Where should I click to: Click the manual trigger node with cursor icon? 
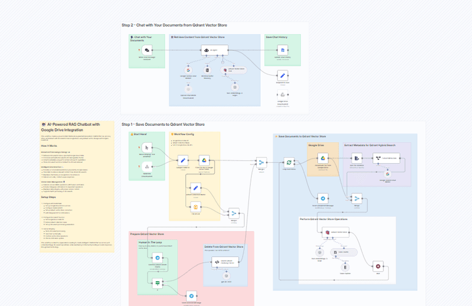point(146,147)
